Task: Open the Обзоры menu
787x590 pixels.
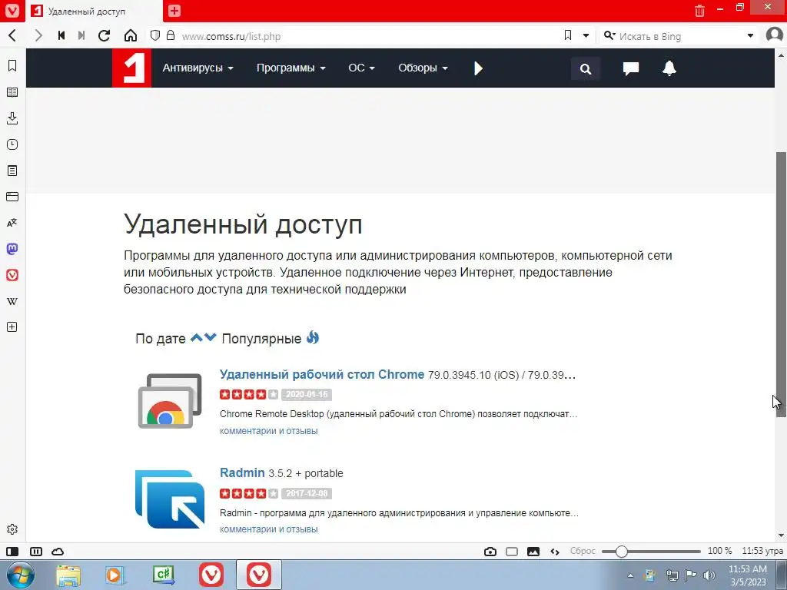Action: tap(423, 68)
